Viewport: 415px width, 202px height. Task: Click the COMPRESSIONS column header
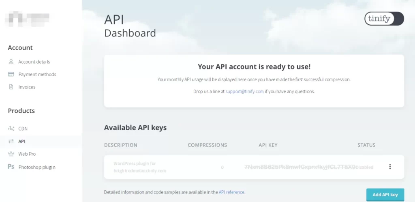click(x=207, y=145)
